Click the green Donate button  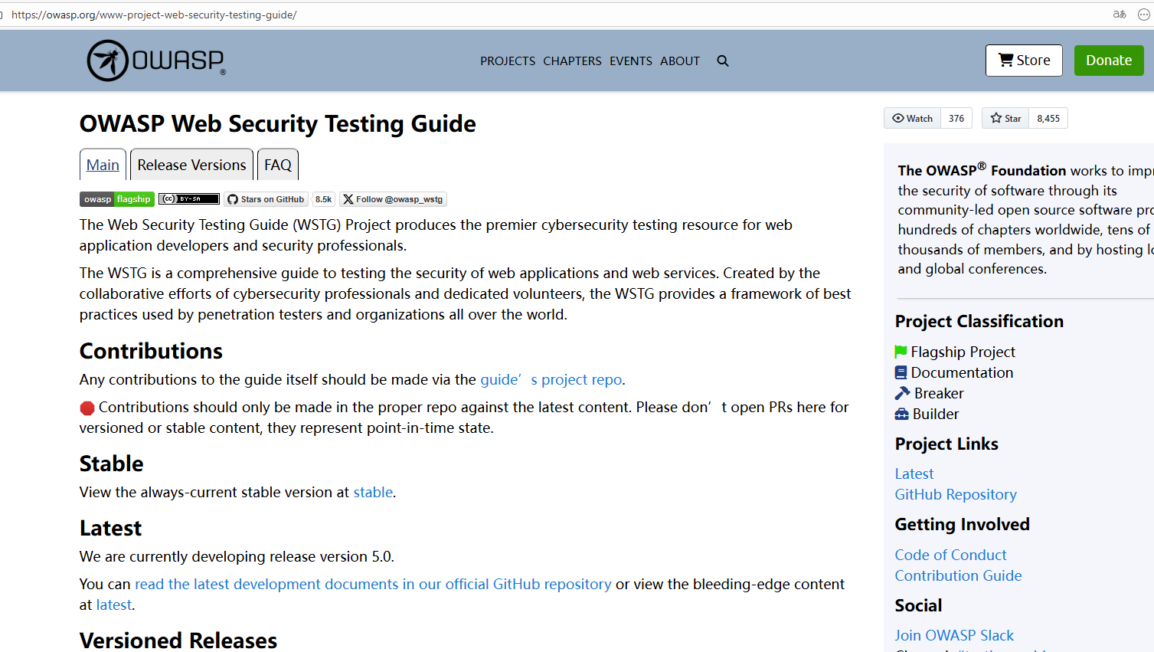(x=1108, y=60)
